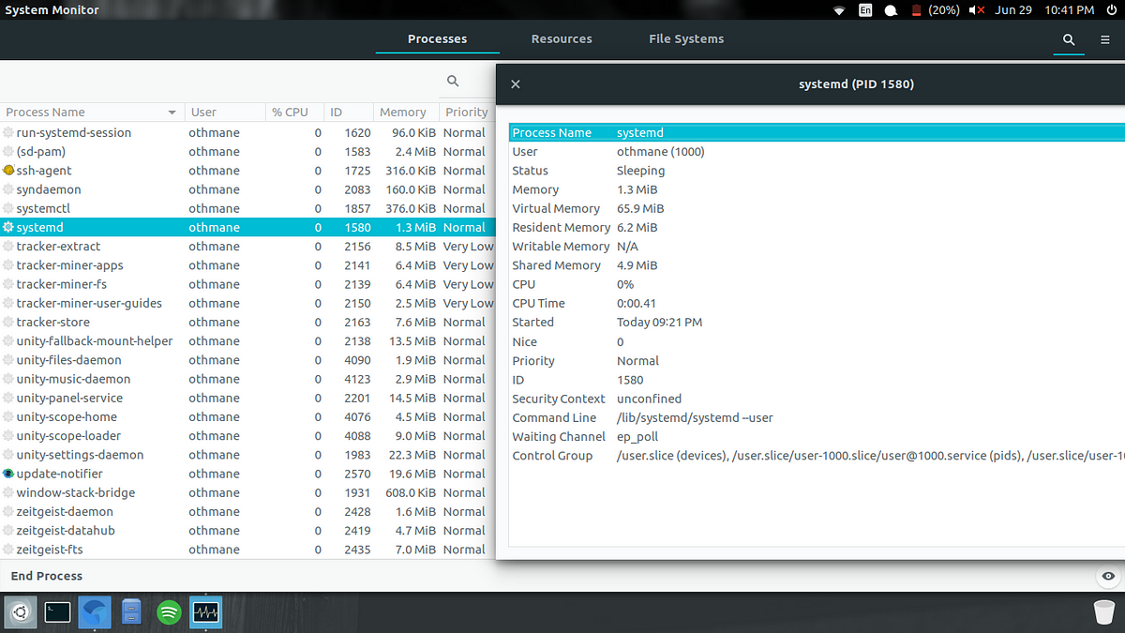1125x633 pixels.
Task: Open the Wi-Fi network indicator
Action: coord(839,10)
